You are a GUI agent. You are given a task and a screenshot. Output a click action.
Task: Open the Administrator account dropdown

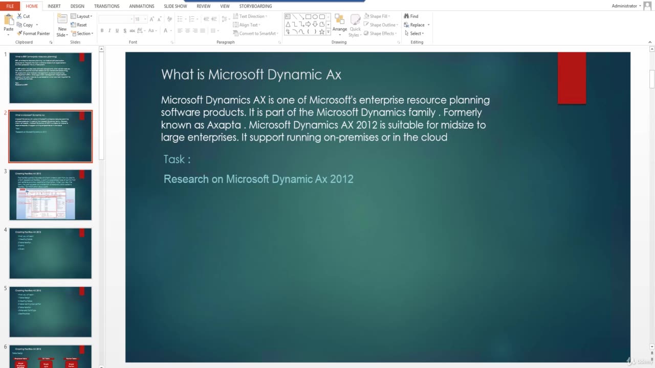pos(627,6)
